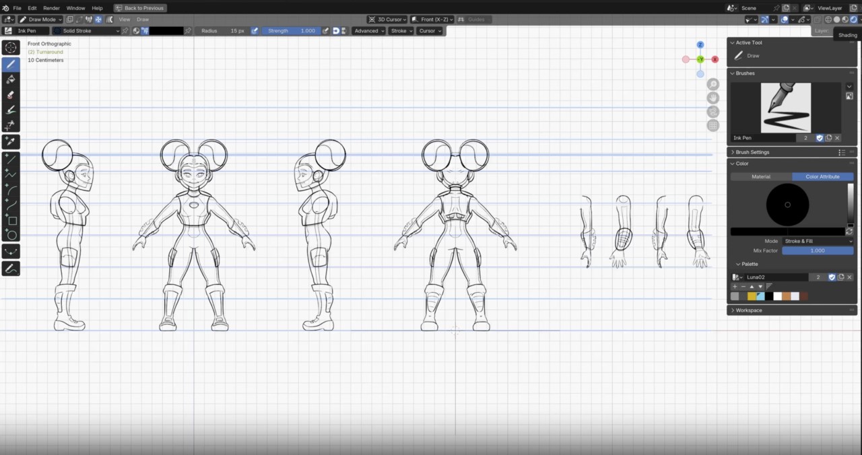Select the Curve tool
This screenshot has height=455, width=862.
click(10, 205)
